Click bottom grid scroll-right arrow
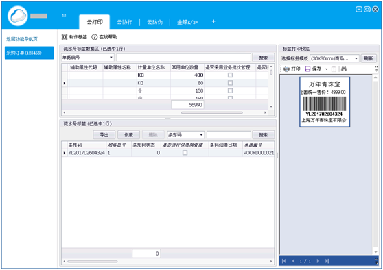Image resolution: width=383 pixels, height=270 pixels. click(x=271, y=262)
